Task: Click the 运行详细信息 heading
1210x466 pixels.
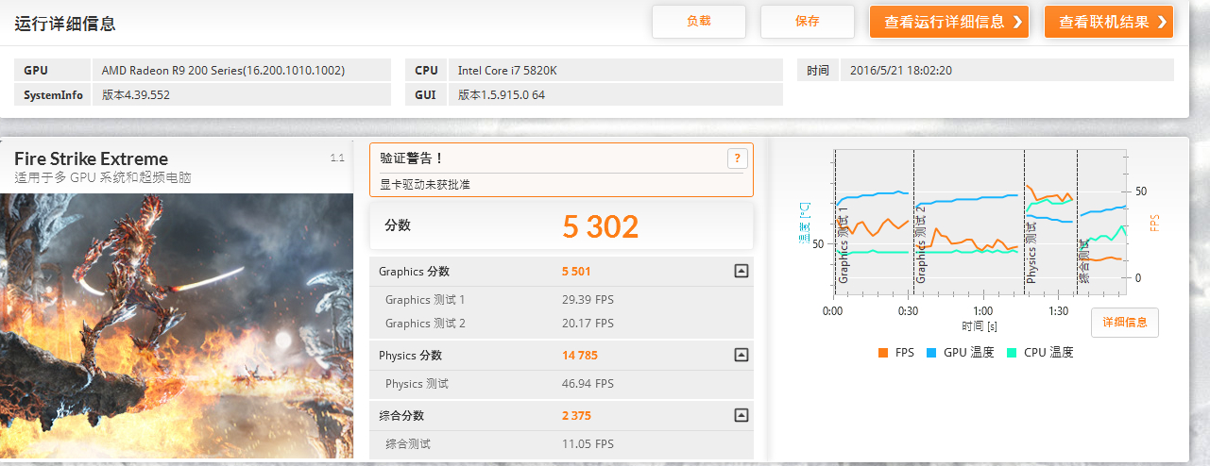Action: [65, 24]
